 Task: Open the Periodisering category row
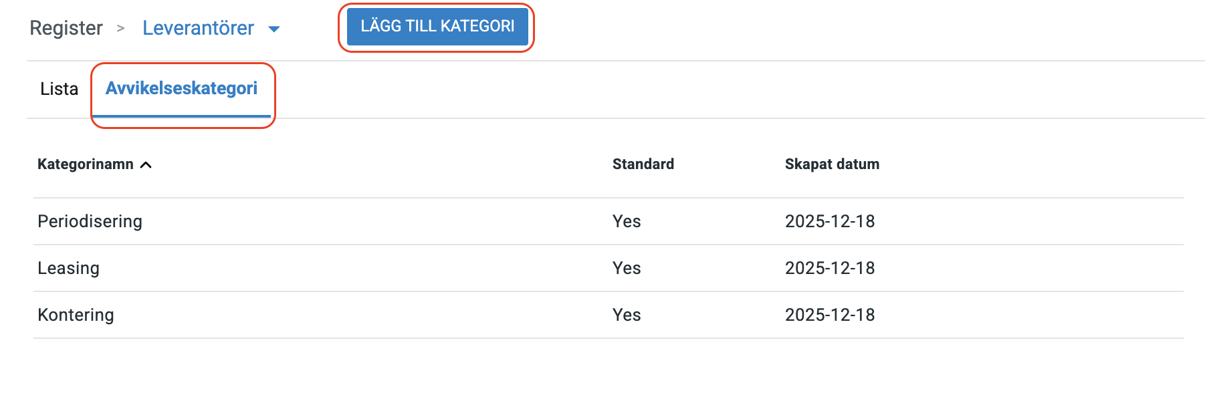pyautogui.click(x=90, y=221)
